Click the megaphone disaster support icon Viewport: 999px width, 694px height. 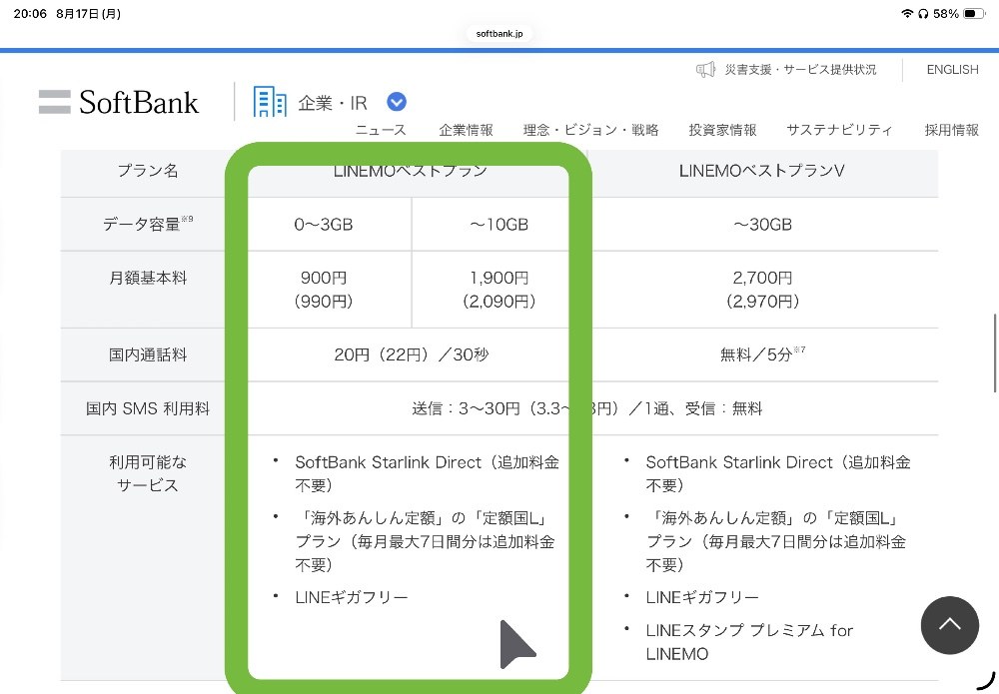705,70
